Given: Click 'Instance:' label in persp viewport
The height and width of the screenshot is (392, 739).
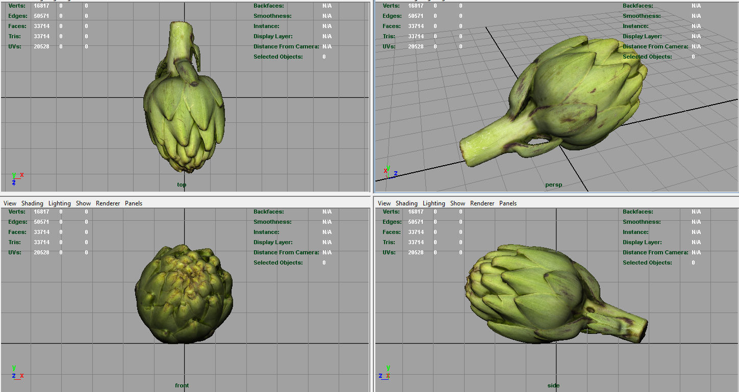Looking at the screenshot, I should pos(636,26).
